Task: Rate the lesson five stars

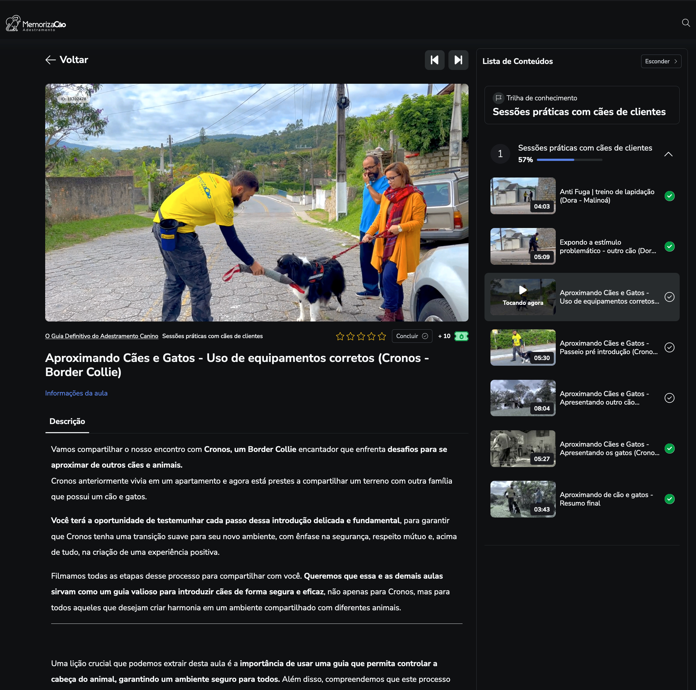Action: [x=382, y=336]
